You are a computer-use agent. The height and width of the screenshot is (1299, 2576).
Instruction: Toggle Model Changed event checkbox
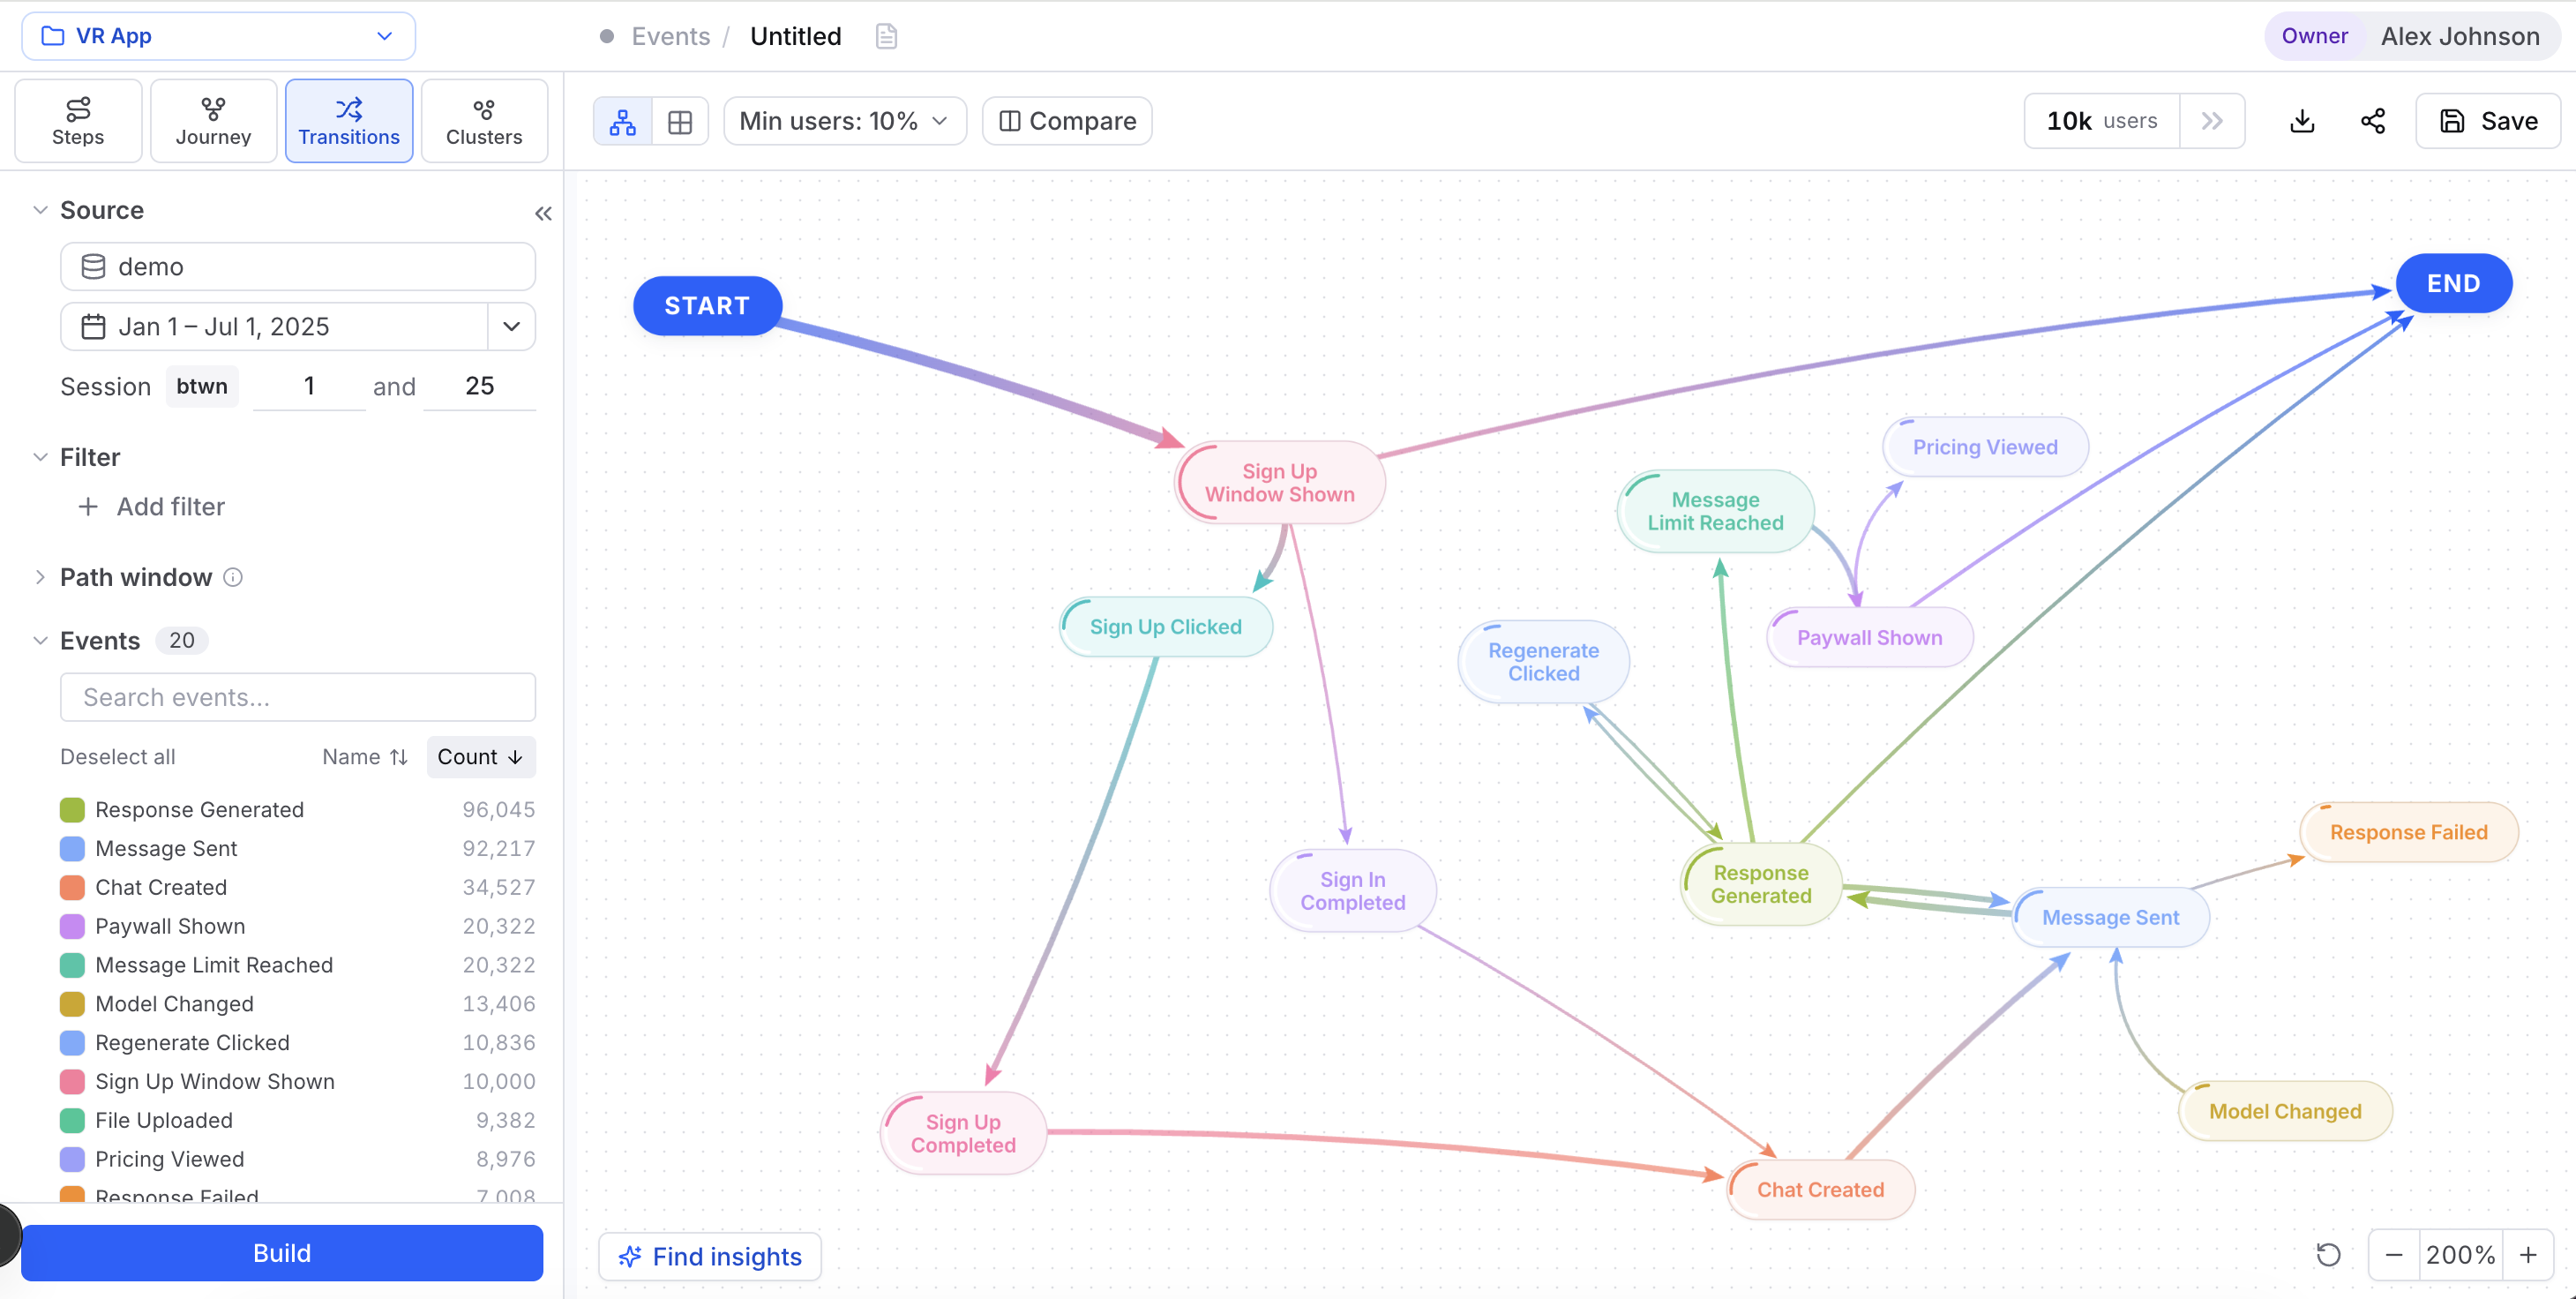[72, 1003]
